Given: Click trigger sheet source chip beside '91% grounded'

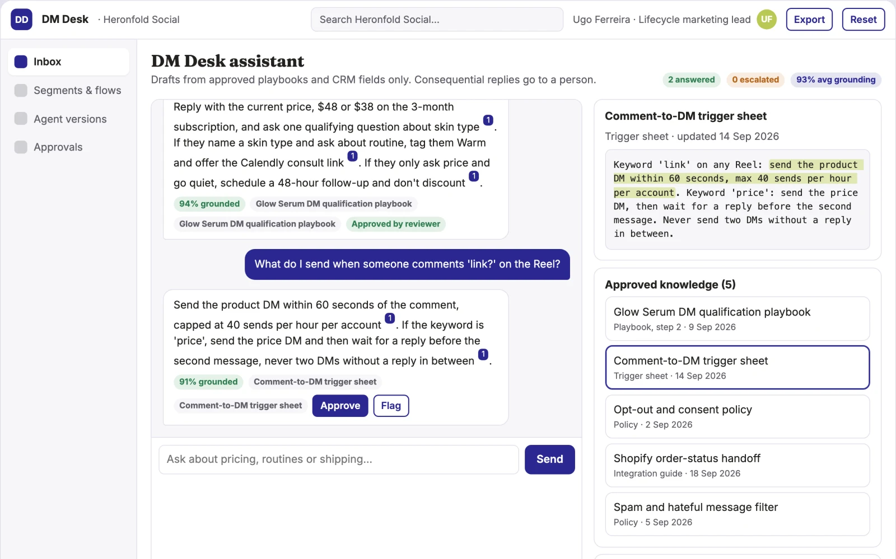Looking at the screenshot, I should click(315, 382).
